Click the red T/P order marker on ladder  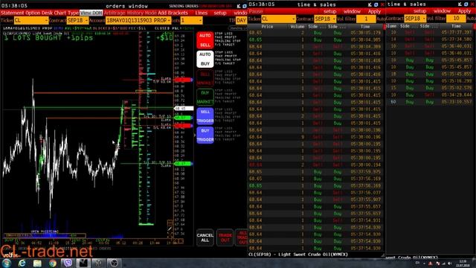[184, 80]
